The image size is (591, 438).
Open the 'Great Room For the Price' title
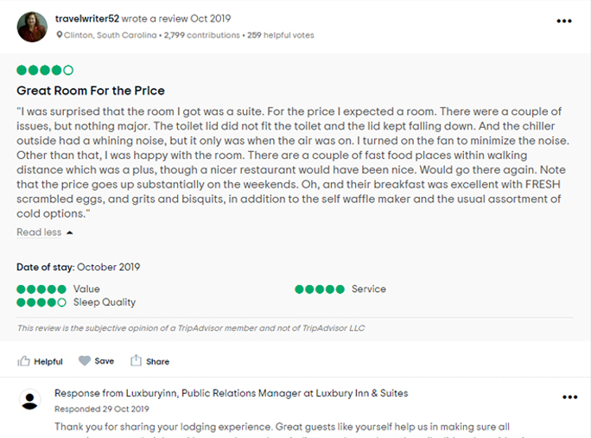point(91,91)
